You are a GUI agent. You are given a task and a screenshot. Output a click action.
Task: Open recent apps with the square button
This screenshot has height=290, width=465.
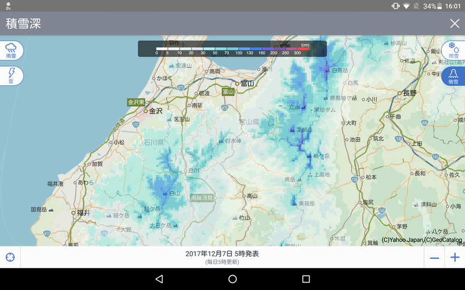tap(306, 279)
